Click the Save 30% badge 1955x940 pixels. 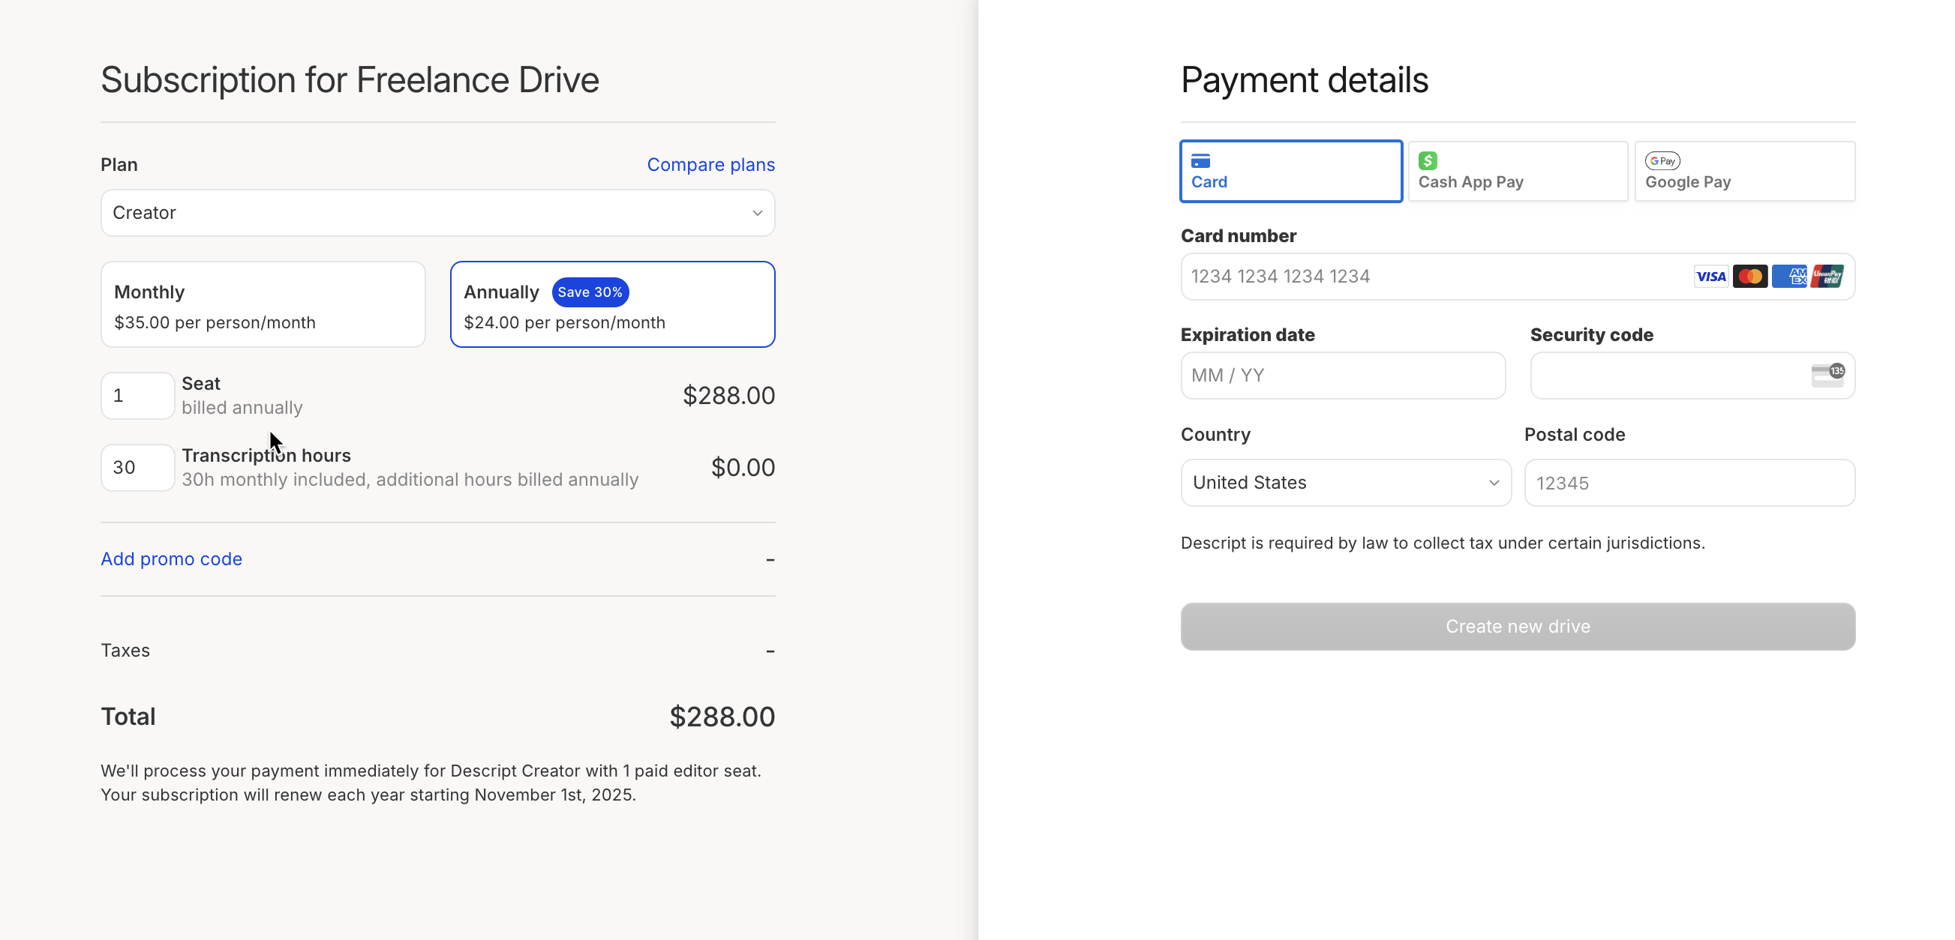click(590, 292)
